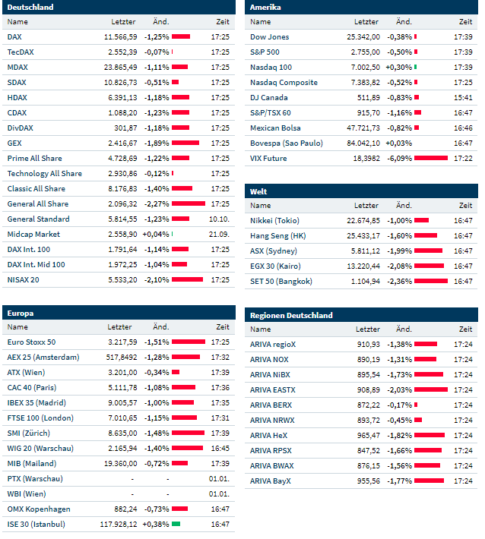Screen dimensions: 485x539
Task: Click the Deutschland section header
Action: point(30,7)
